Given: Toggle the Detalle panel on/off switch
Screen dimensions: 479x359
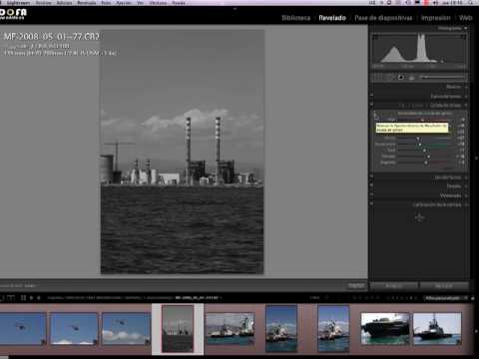Looking at the screenshot, I should pos(372,186).
